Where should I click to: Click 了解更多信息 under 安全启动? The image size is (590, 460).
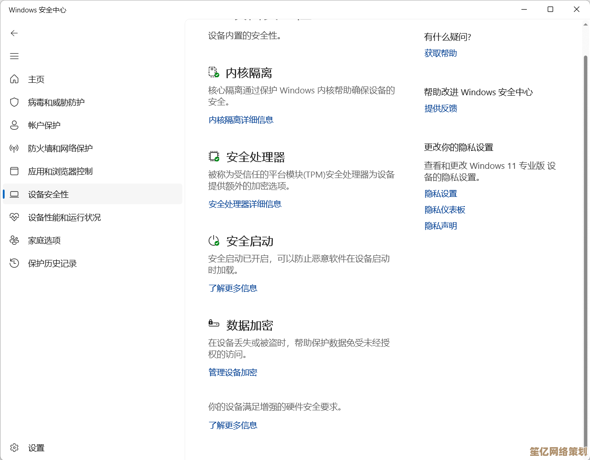point(233,288)
